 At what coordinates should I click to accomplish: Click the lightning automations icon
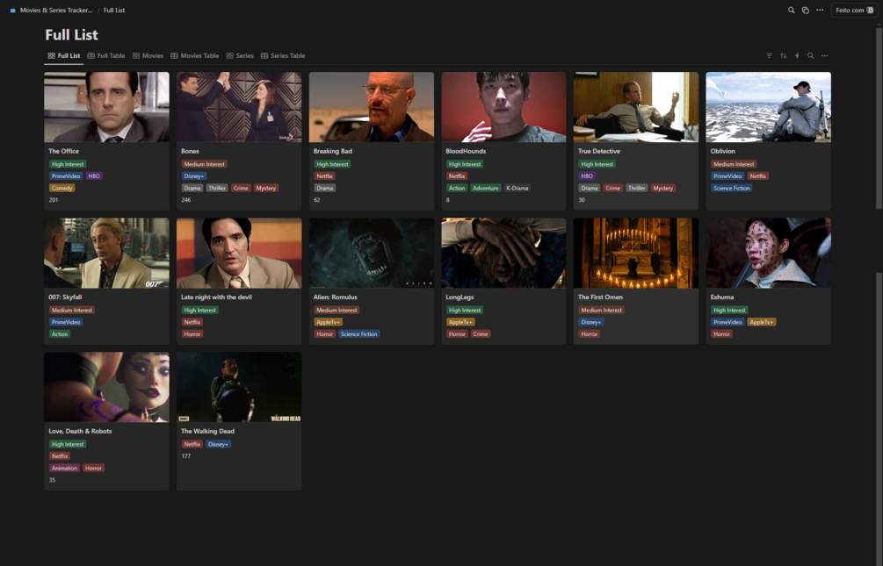coord(797,55)
